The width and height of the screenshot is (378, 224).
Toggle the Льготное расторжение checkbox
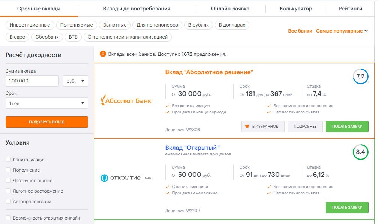(8, 191)
